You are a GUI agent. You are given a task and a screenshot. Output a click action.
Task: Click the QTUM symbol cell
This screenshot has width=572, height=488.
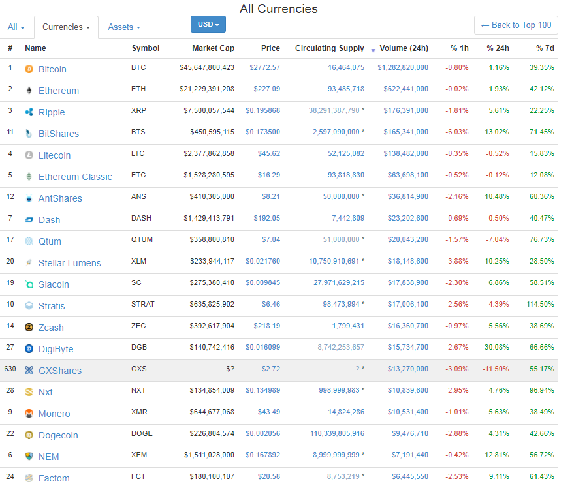pos(142,239)
